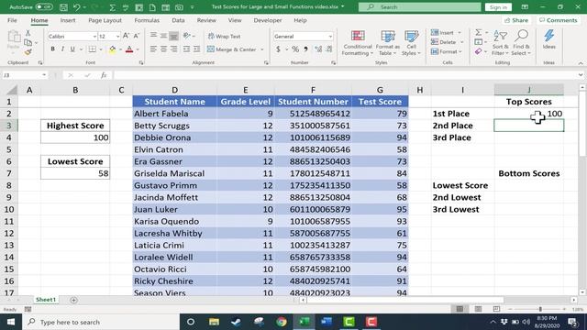Viewport: 587px width, 330px height.
Task: Open the File tab
Action: click(12, 20)
